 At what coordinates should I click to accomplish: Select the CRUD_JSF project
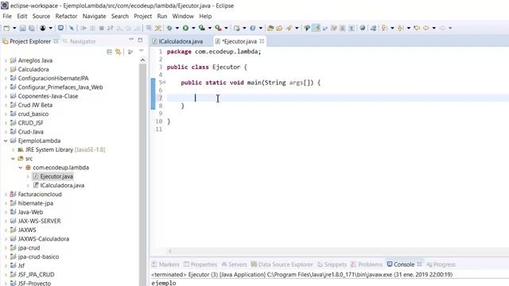click(x=30, y=123)
